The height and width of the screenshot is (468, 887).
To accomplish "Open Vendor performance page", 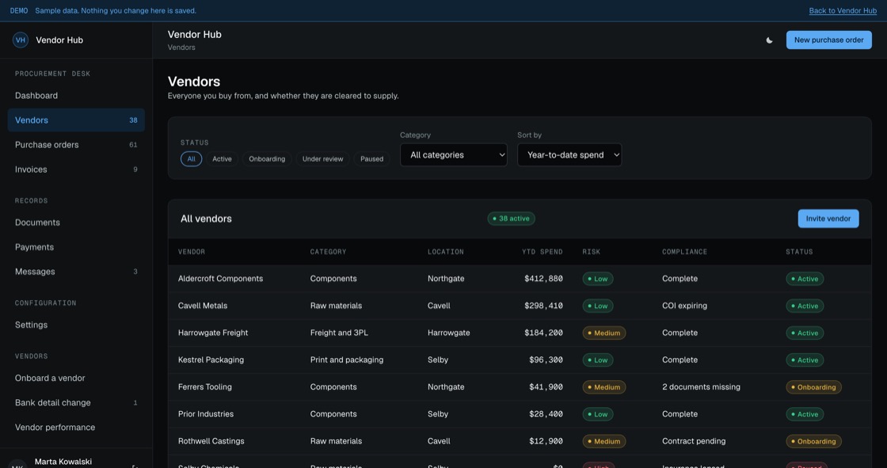I will point(76,428).
